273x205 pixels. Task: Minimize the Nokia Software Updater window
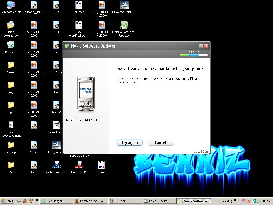pyautogui.click(x=201, y=46)
